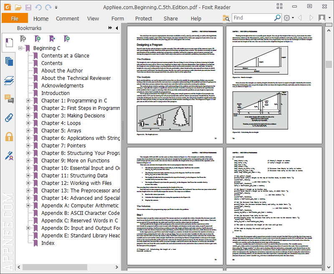334x274 pixels.
Task: Click the bookmarks horizontal scrollbar thumb
Action: [x=55, y=267]
